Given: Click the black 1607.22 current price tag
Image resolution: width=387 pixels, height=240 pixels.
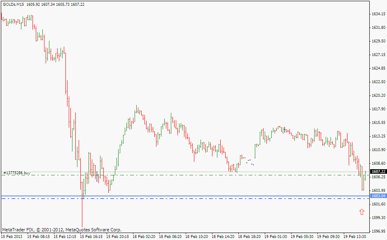Looking at the screenshot, I should (x=378, y=171).
